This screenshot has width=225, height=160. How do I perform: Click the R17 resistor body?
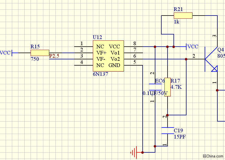click(168, 87)
